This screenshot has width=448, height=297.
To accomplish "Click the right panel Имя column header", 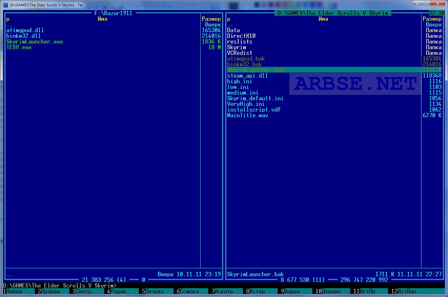I will tap(323, 19).
